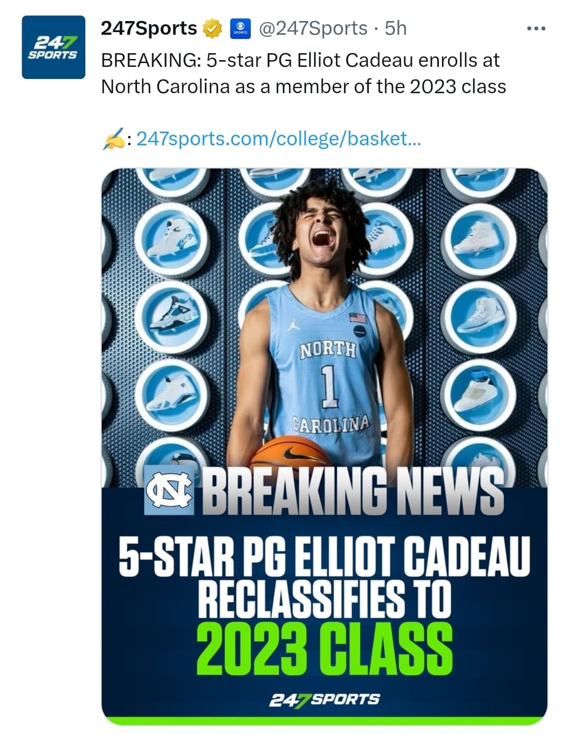
Task: Click the CBS Sports affiliation badge
Action: coord(240,28)
